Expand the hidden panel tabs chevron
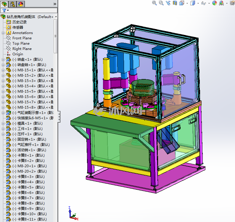 click(x=55, y=4)
